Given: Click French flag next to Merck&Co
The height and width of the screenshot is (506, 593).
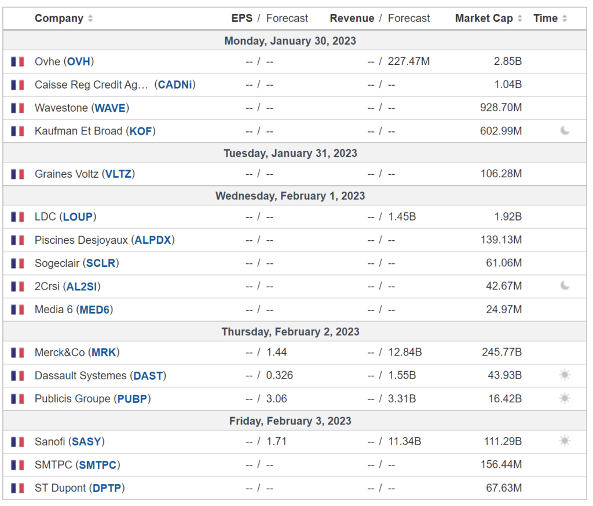Looking at the screenshot, I should click(17, 353).
